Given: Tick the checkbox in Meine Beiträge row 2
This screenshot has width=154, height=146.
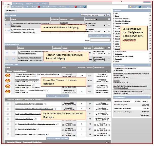Looking at the screenshot, I should click(109, 31).
